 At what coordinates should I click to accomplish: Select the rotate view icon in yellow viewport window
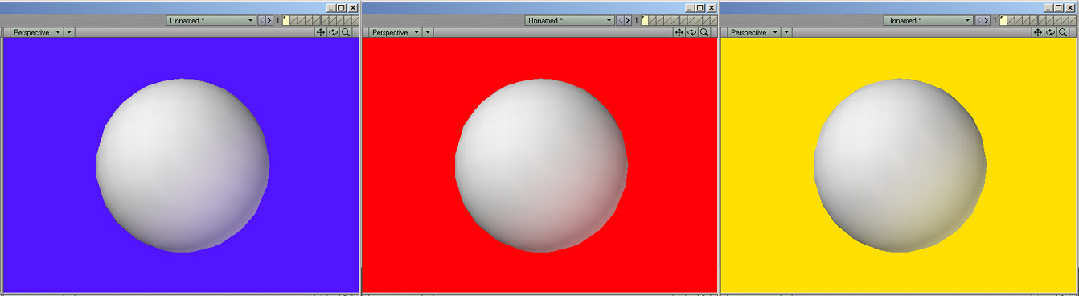coord(1050,32)
